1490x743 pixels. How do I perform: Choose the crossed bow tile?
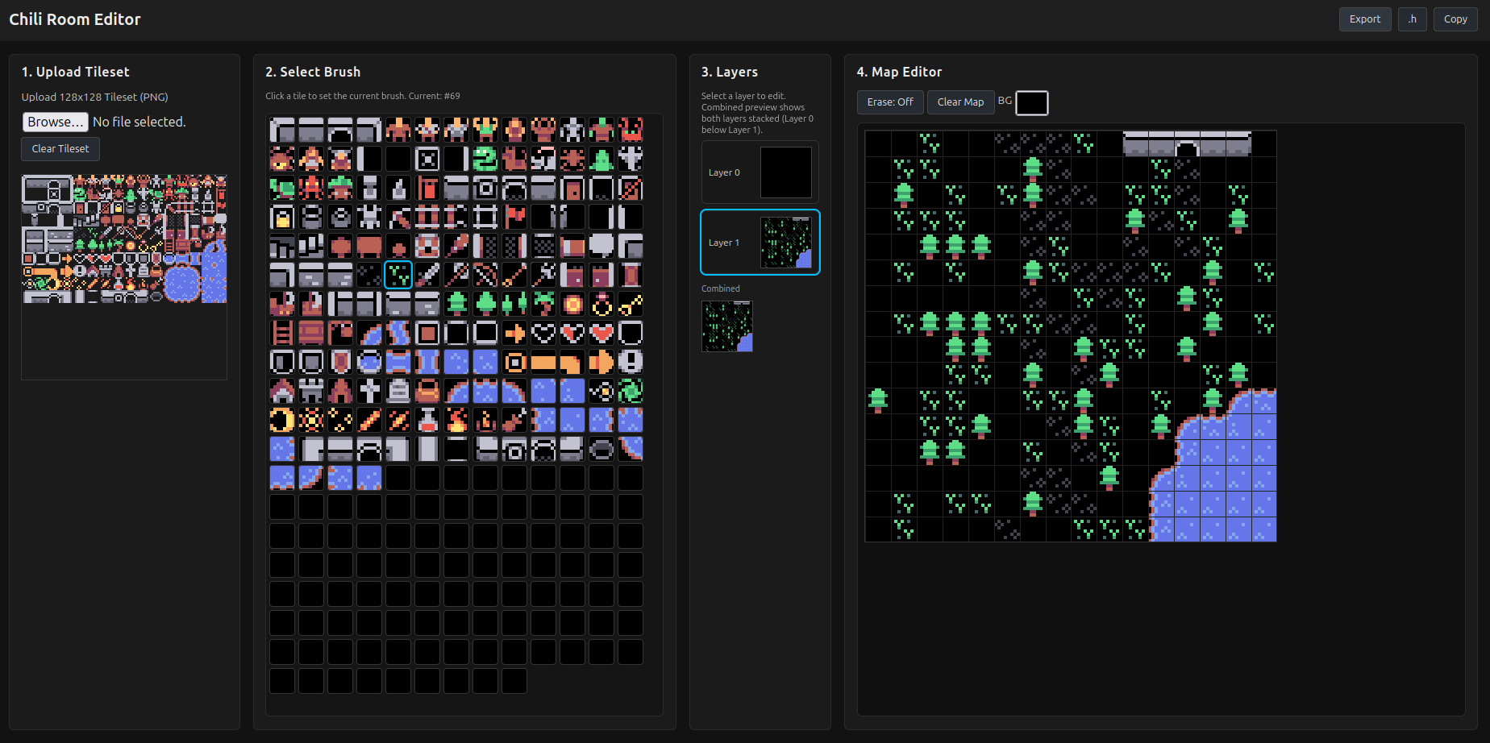click(485, 275)
